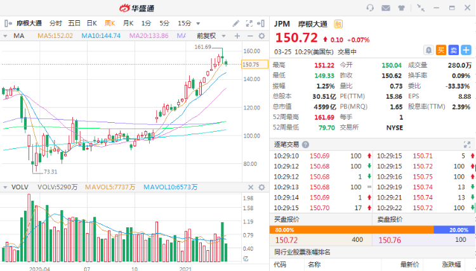Select ask price 150.76 in 卖盘报价
Viewport: 476px width, 271px height.
(390, 240)
